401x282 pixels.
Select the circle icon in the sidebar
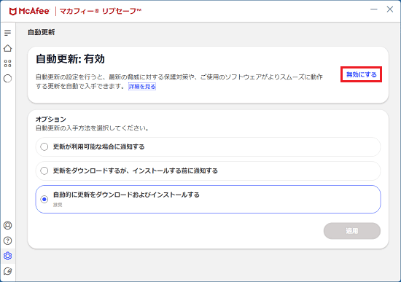[x=8, y=79]
